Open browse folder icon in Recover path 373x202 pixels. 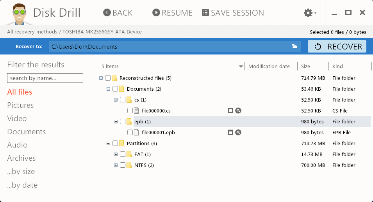click(x=294, y=47)
